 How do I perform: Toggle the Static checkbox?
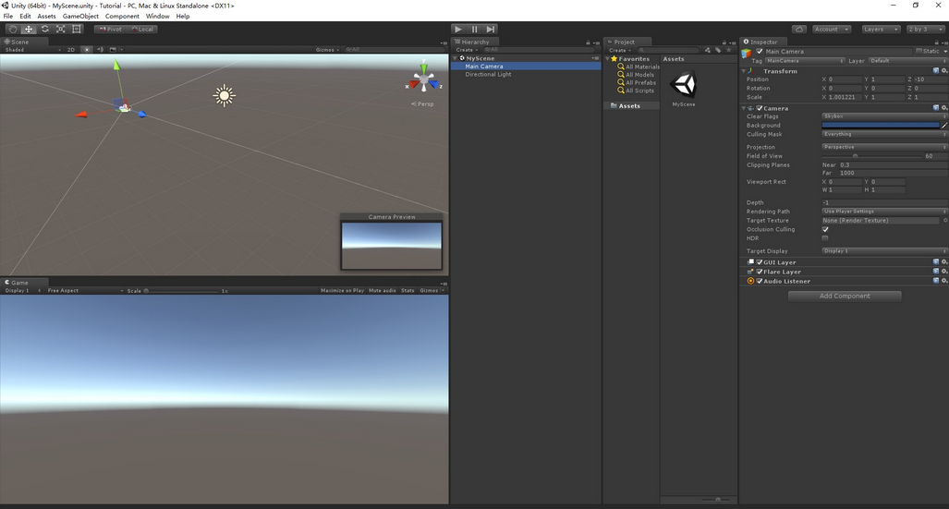(919, 52)
